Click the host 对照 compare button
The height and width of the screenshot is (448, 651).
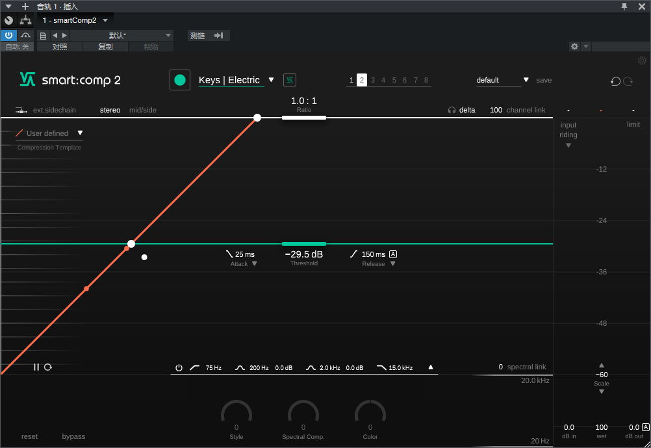tap(60, 47)
